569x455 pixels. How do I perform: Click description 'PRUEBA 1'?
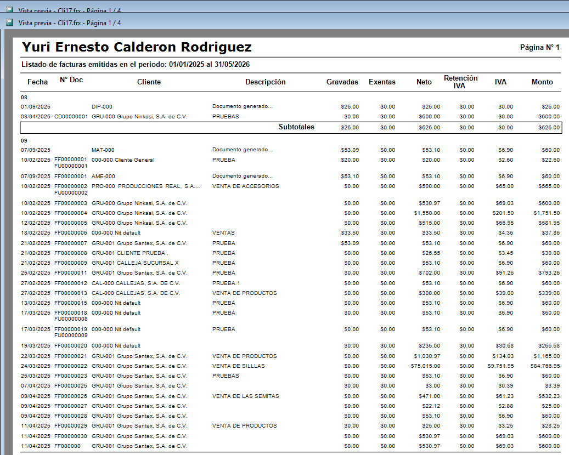click(x=226, y=283)
